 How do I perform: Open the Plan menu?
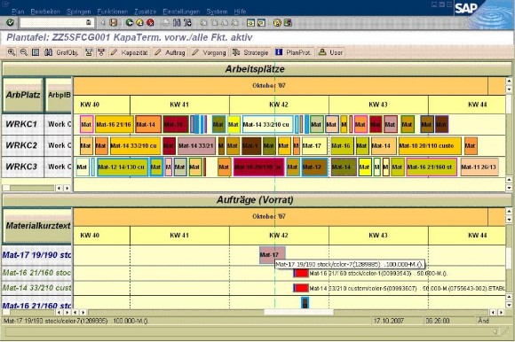pos(18,12)
